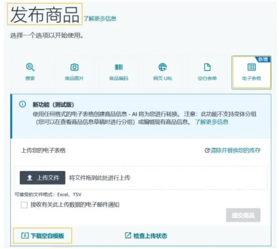Viewport: 279px width, 249px height.
Task: Click 下载空白模板 link text
Action: tap(47, 236)
